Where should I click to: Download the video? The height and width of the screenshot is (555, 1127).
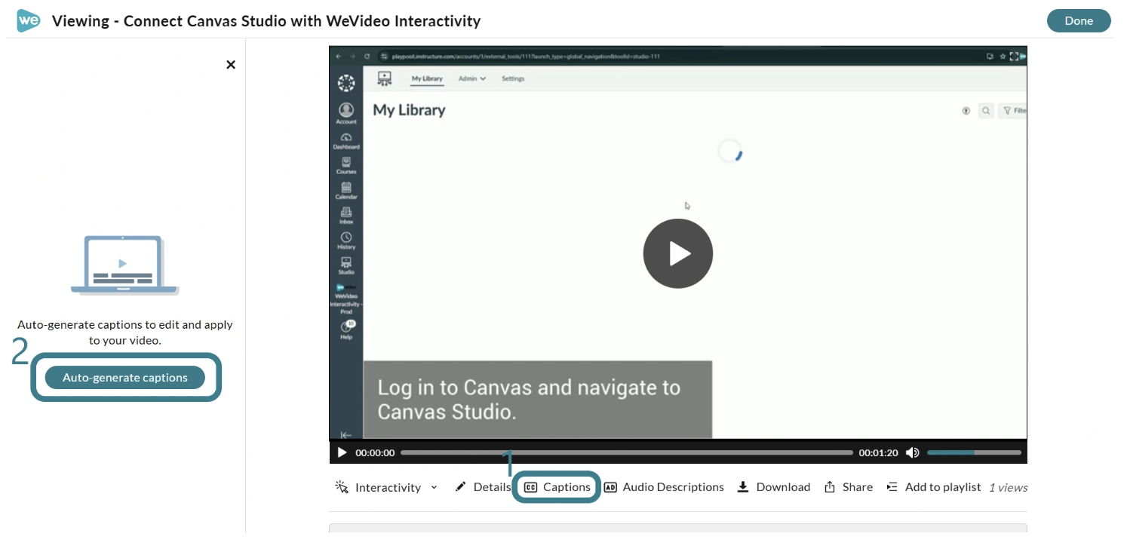pos(774,487)
